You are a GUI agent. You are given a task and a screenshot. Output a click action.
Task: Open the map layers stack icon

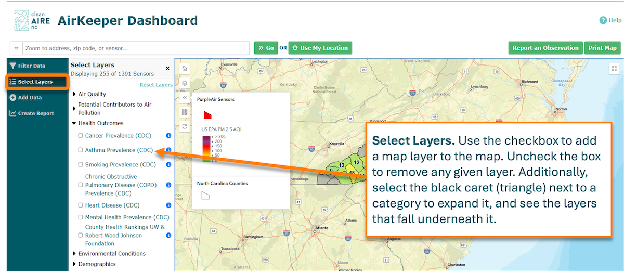click(x=185, y=83)
